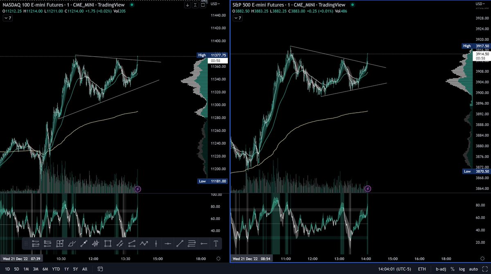Select the candlestick bars pattern tool

(x=96, y=244)
